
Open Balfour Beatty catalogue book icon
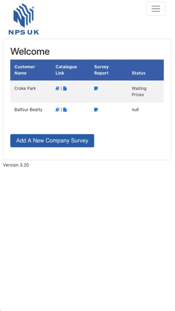click(57, 110)
